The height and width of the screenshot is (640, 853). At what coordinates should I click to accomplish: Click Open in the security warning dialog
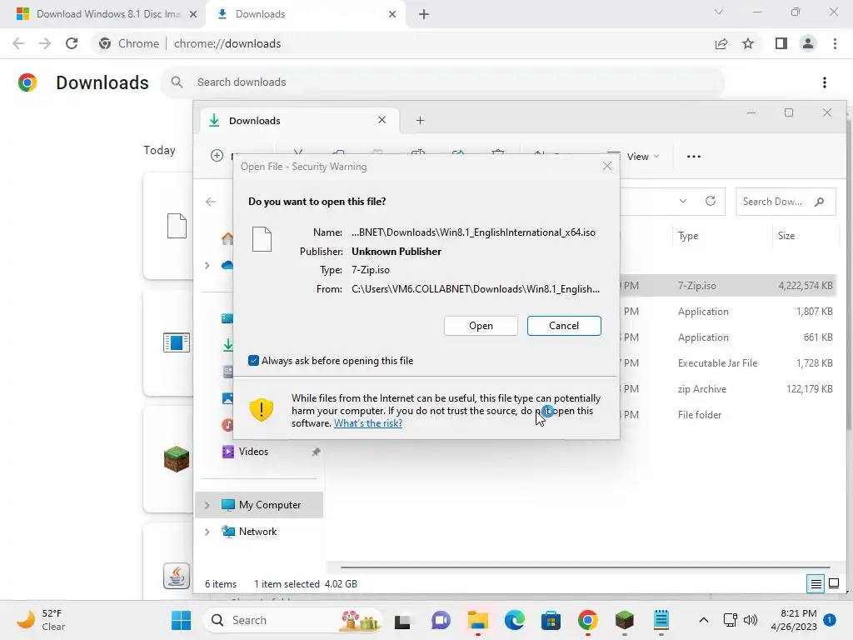(x=481, y=326)
